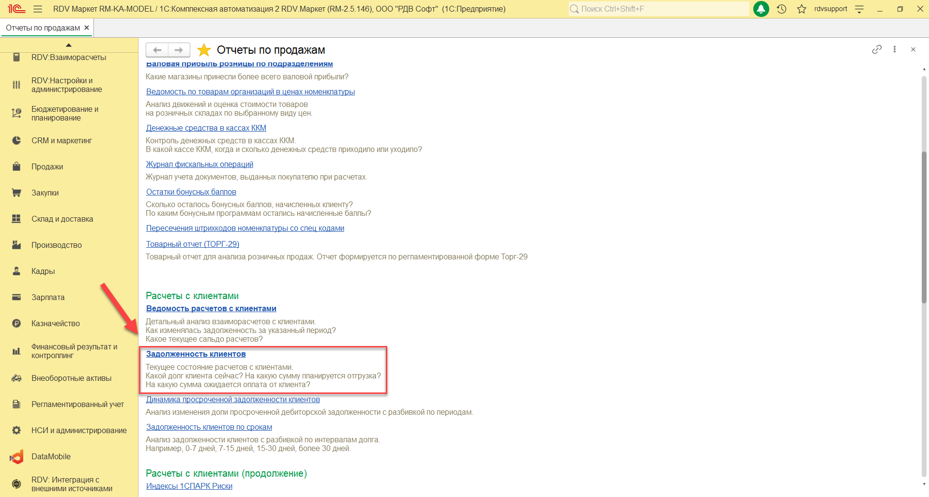Viewport: 929px width, 497px height.
Task: Open the DataMobile section
Action: [x=51, y=456]
